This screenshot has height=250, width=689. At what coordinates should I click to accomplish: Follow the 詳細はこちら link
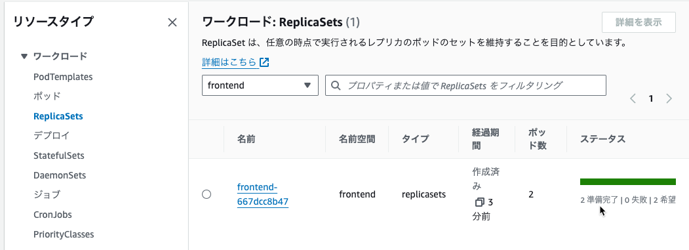[230, 62]
